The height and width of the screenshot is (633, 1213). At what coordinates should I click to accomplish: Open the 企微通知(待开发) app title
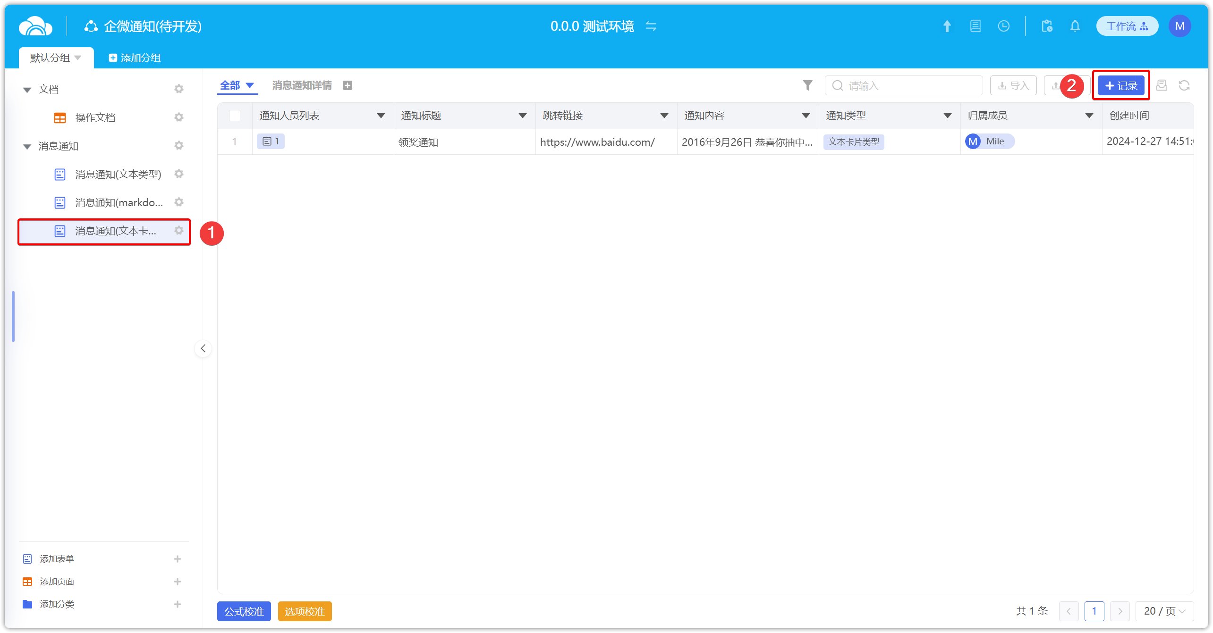tap(153, 26)
